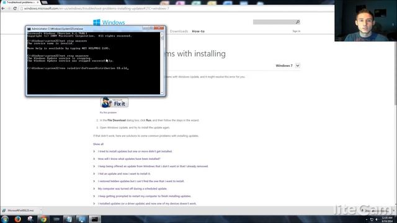Click the browser address bar
Screen dimensions: 397x223
[x=177, y=8]
